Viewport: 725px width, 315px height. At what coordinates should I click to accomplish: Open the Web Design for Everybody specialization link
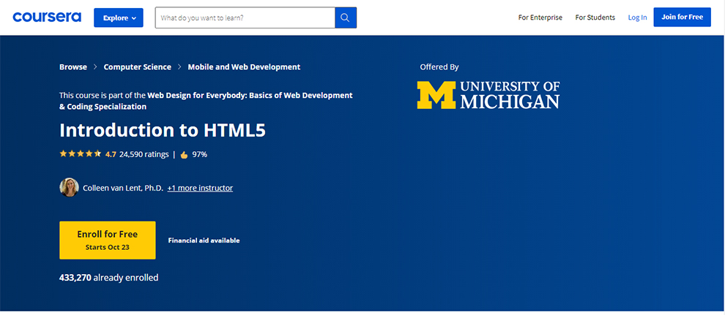(x=206, y=101)
